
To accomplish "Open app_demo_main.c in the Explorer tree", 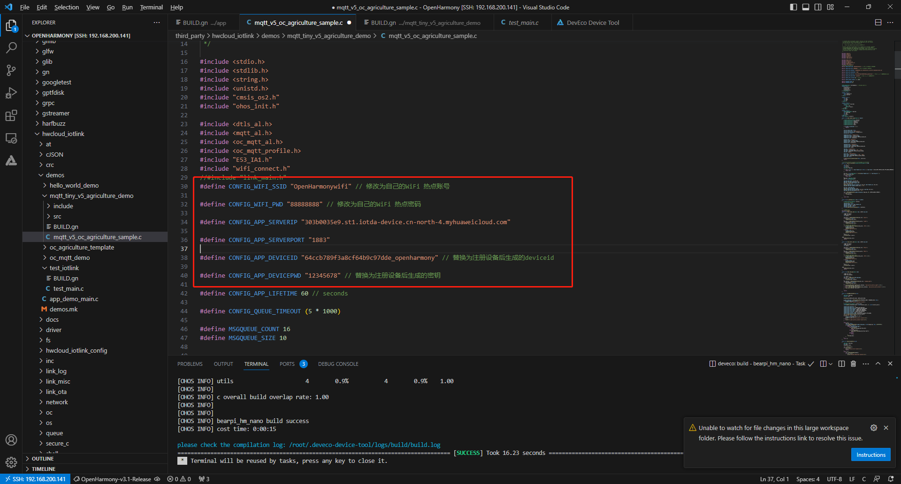I will click(x=74, y=299).
